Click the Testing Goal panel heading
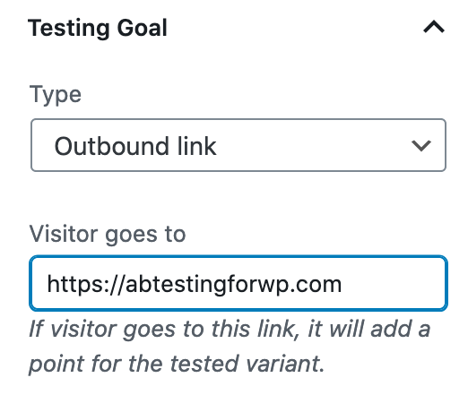Image resolution: width=468 pixels, height=412 pixels. point(98,28)
